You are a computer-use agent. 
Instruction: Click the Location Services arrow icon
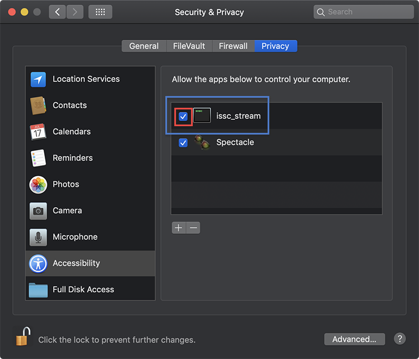[38, 79]
